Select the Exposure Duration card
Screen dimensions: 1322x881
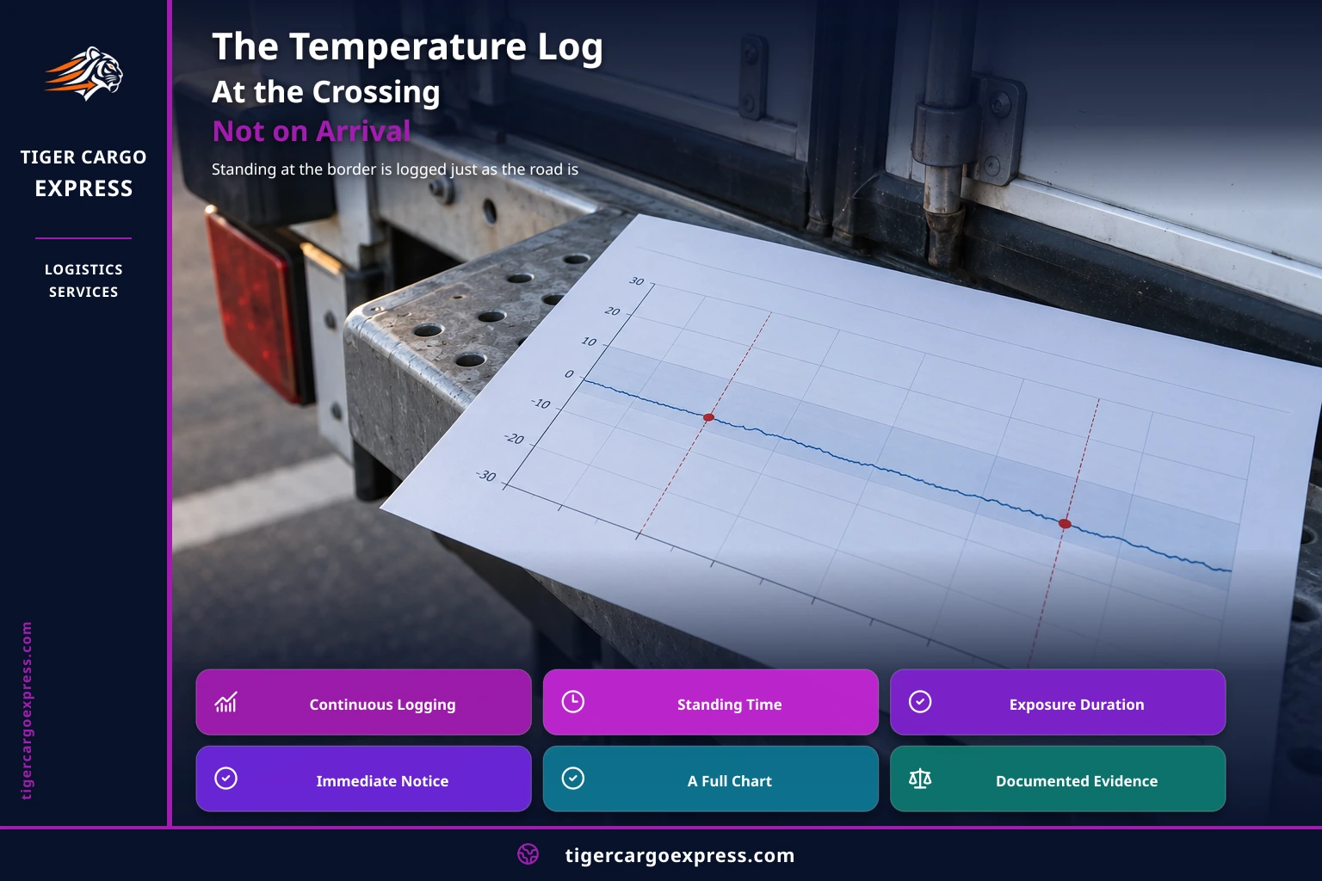pos(1058,702)
